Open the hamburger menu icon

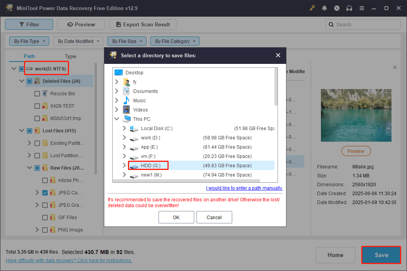coord(362,8)
